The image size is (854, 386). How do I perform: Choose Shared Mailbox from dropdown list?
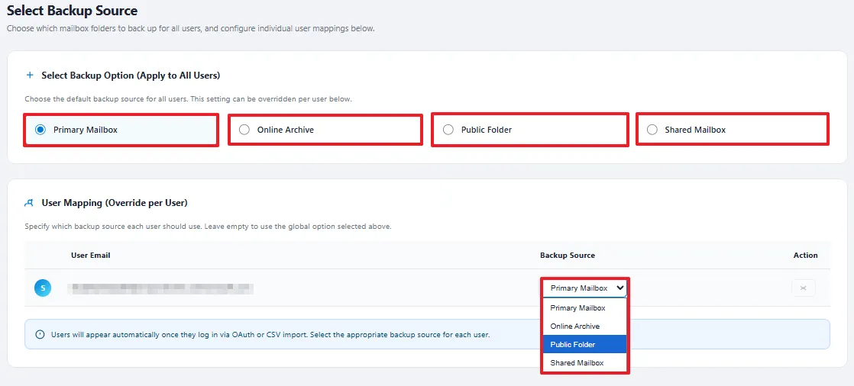click(585, 363)
